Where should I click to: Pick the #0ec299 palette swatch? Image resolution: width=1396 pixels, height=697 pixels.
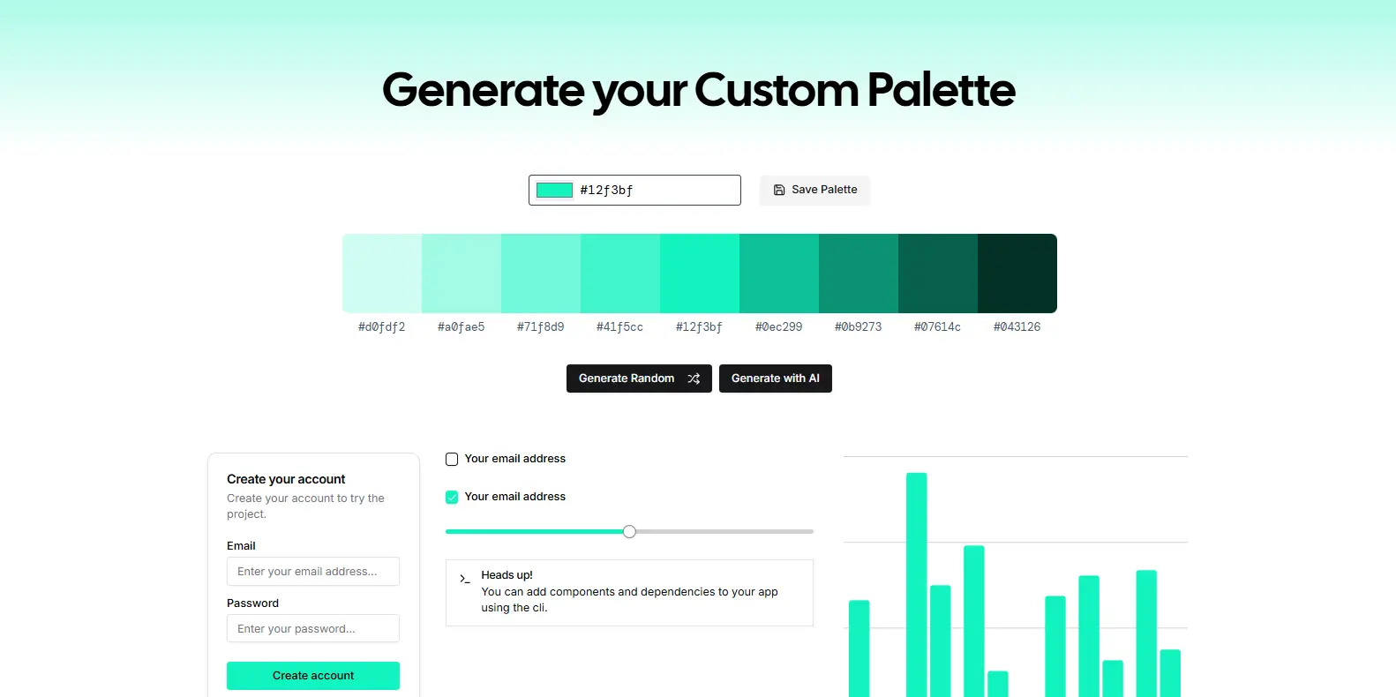click(779, 274)
